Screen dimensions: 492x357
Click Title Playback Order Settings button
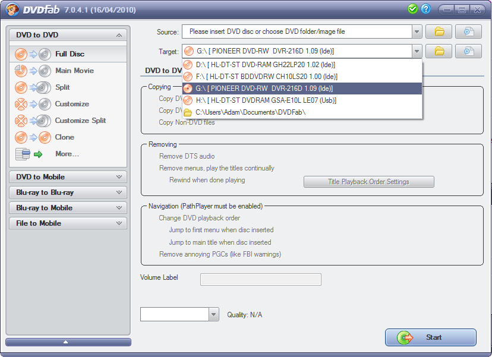(x=368, y=182)
